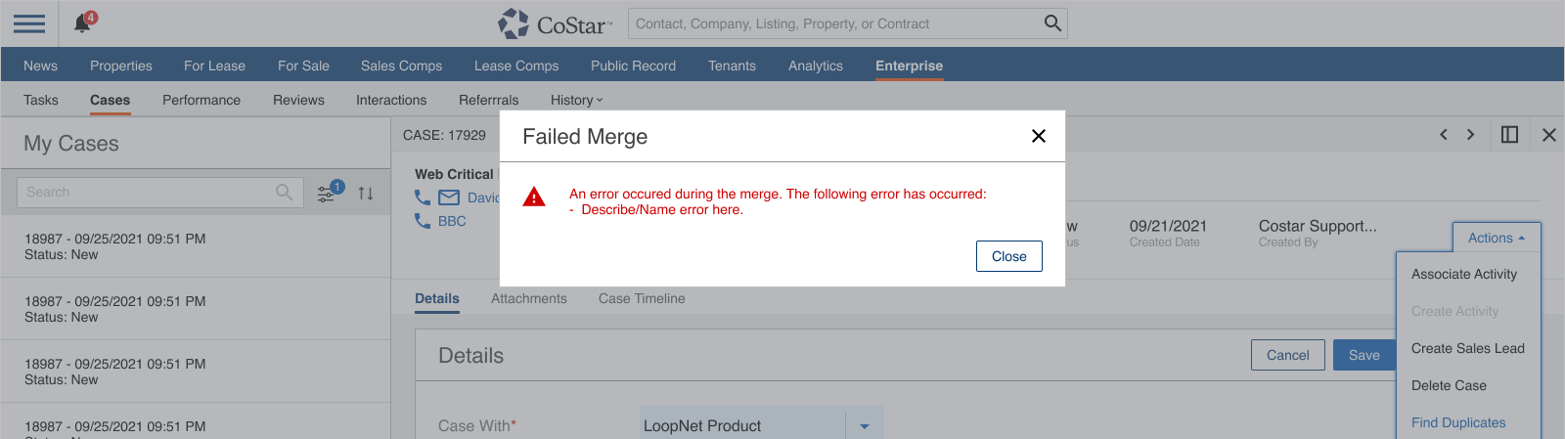Open the case filter options icon

pyautogui.click(x=327, y=194)
